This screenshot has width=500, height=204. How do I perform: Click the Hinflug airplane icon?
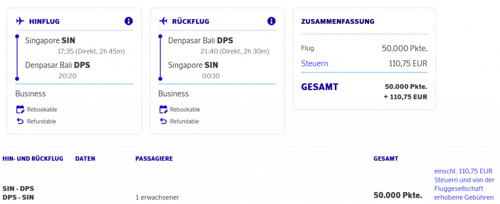pyautogui.click(x=20, y=21)
